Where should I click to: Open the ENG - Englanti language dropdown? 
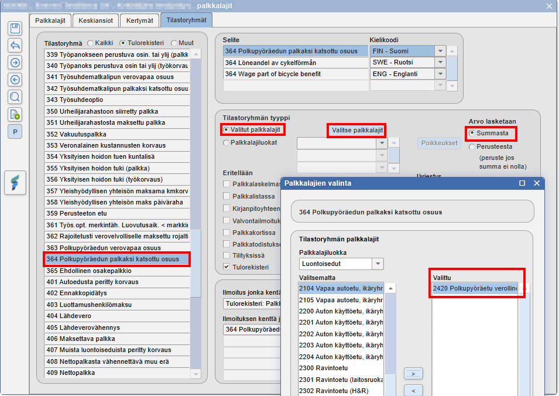pyautogui.click(x=440, y=74)
